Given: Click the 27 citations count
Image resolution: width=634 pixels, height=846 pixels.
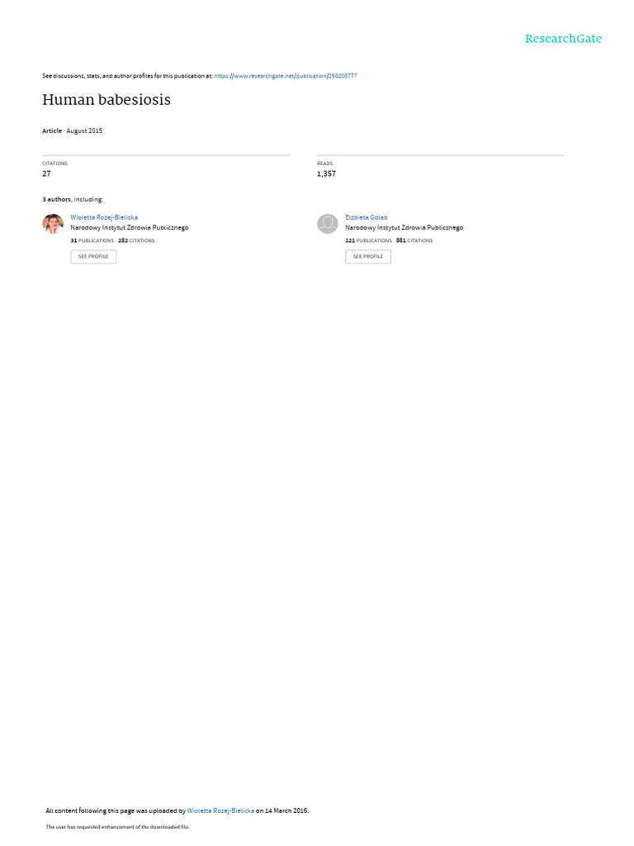Looking at the screenshot, I should 46,173.
